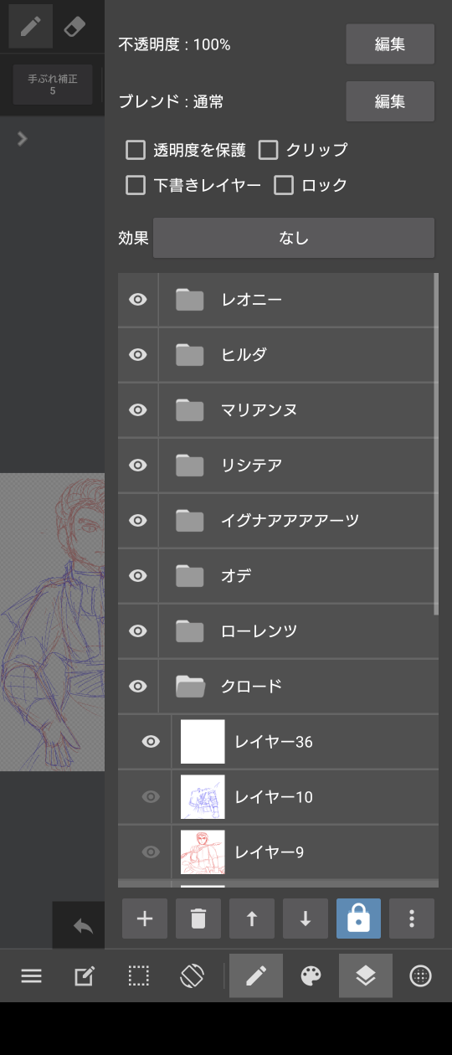The image size is (452, 1055).
Task: Open the 効果 なし dropdown
Action: tap(294, 238)
